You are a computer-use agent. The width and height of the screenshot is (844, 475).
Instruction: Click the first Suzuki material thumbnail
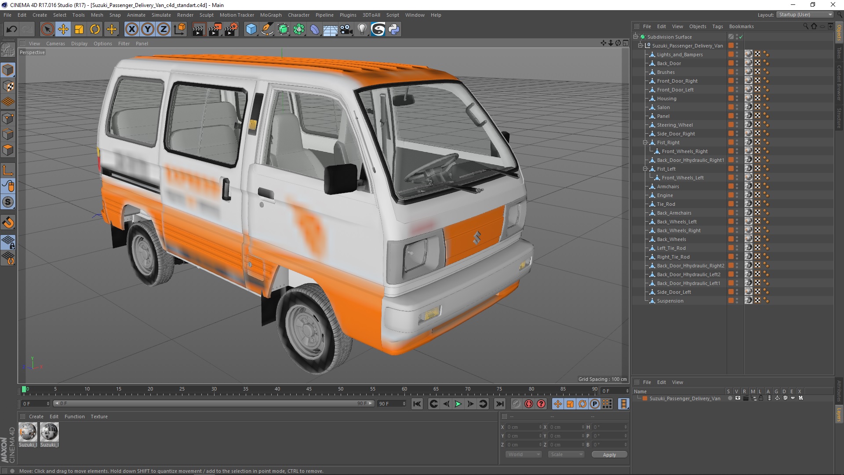point(28,432)
